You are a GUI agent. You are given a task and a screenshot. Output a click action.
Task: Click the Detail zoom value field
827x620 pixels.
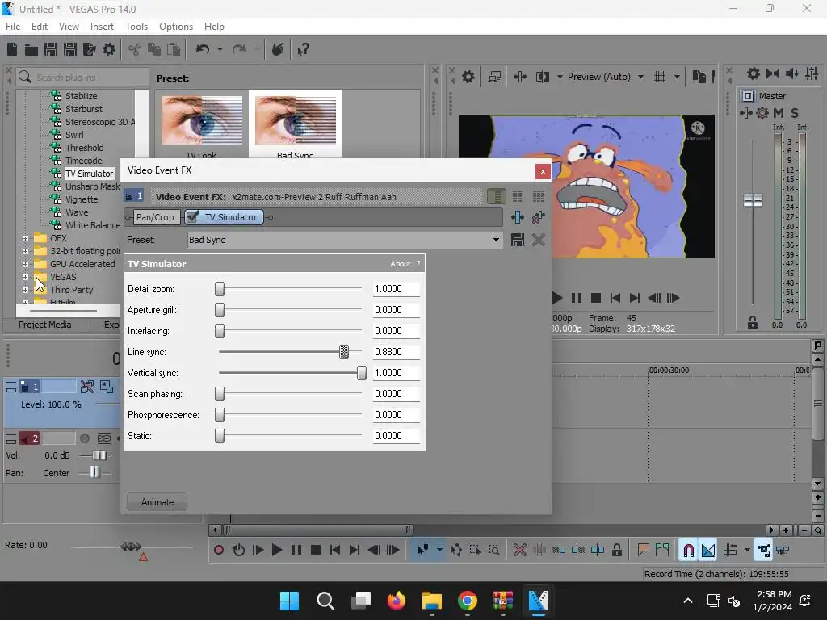[396, 289]
